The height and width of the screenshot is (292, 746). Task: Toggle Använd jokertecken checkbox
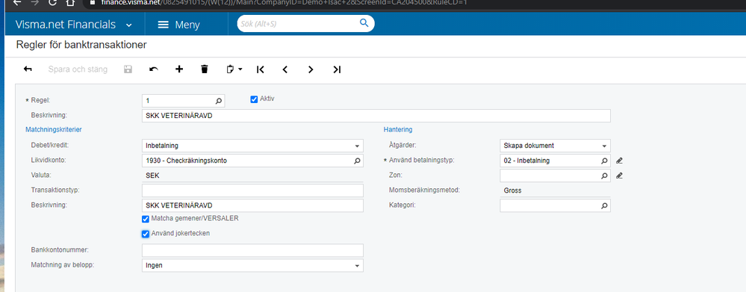[x=146, y=234]
